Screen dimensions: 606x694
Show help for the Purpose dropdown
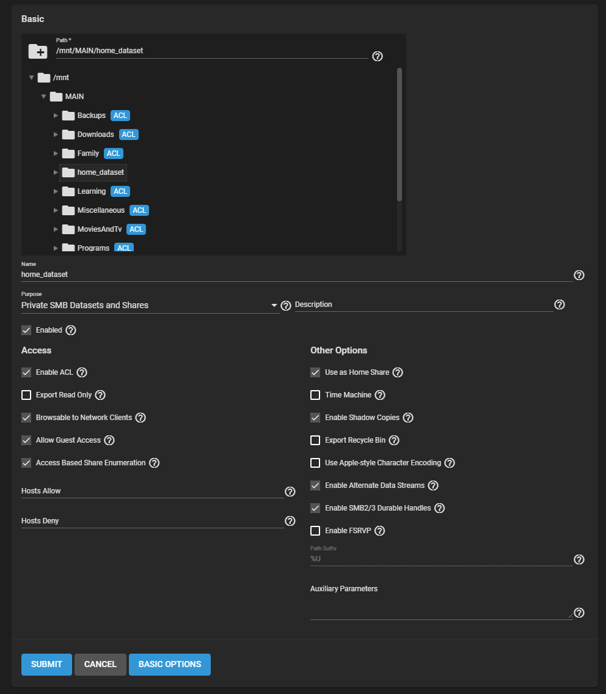pyautogui.click(x=285, y=305)
